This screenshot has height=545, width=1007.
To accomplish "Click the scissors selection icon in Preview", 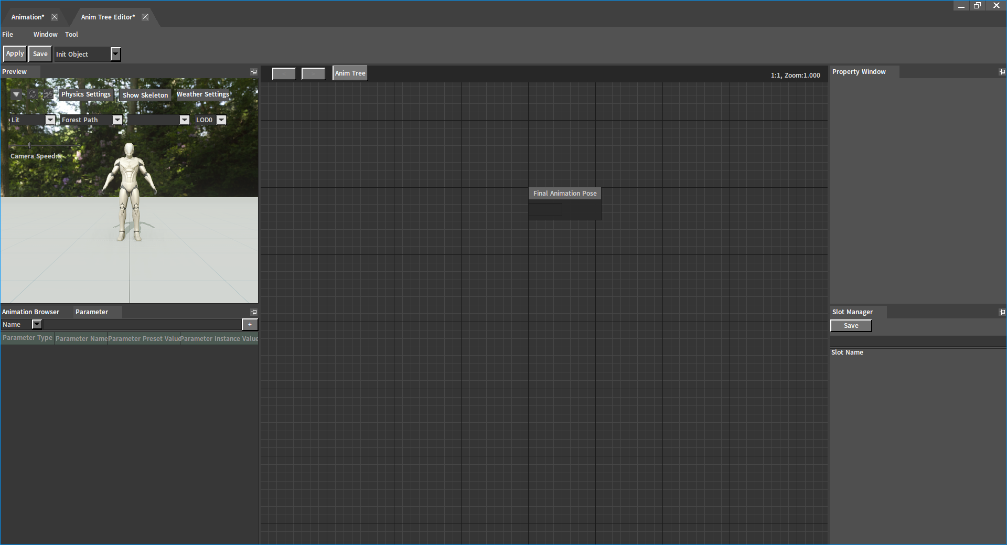I will click(48, 94).
